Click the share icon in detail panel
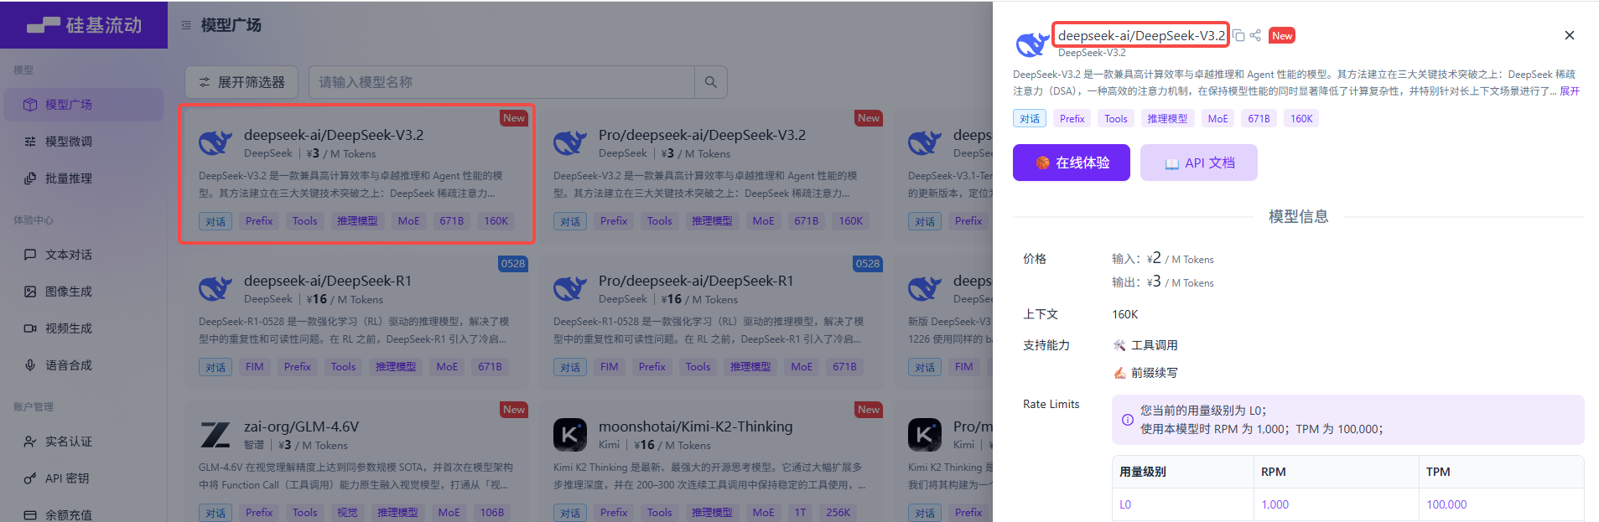Viewport: 1599px width, 522px height. click(1255, 35)
